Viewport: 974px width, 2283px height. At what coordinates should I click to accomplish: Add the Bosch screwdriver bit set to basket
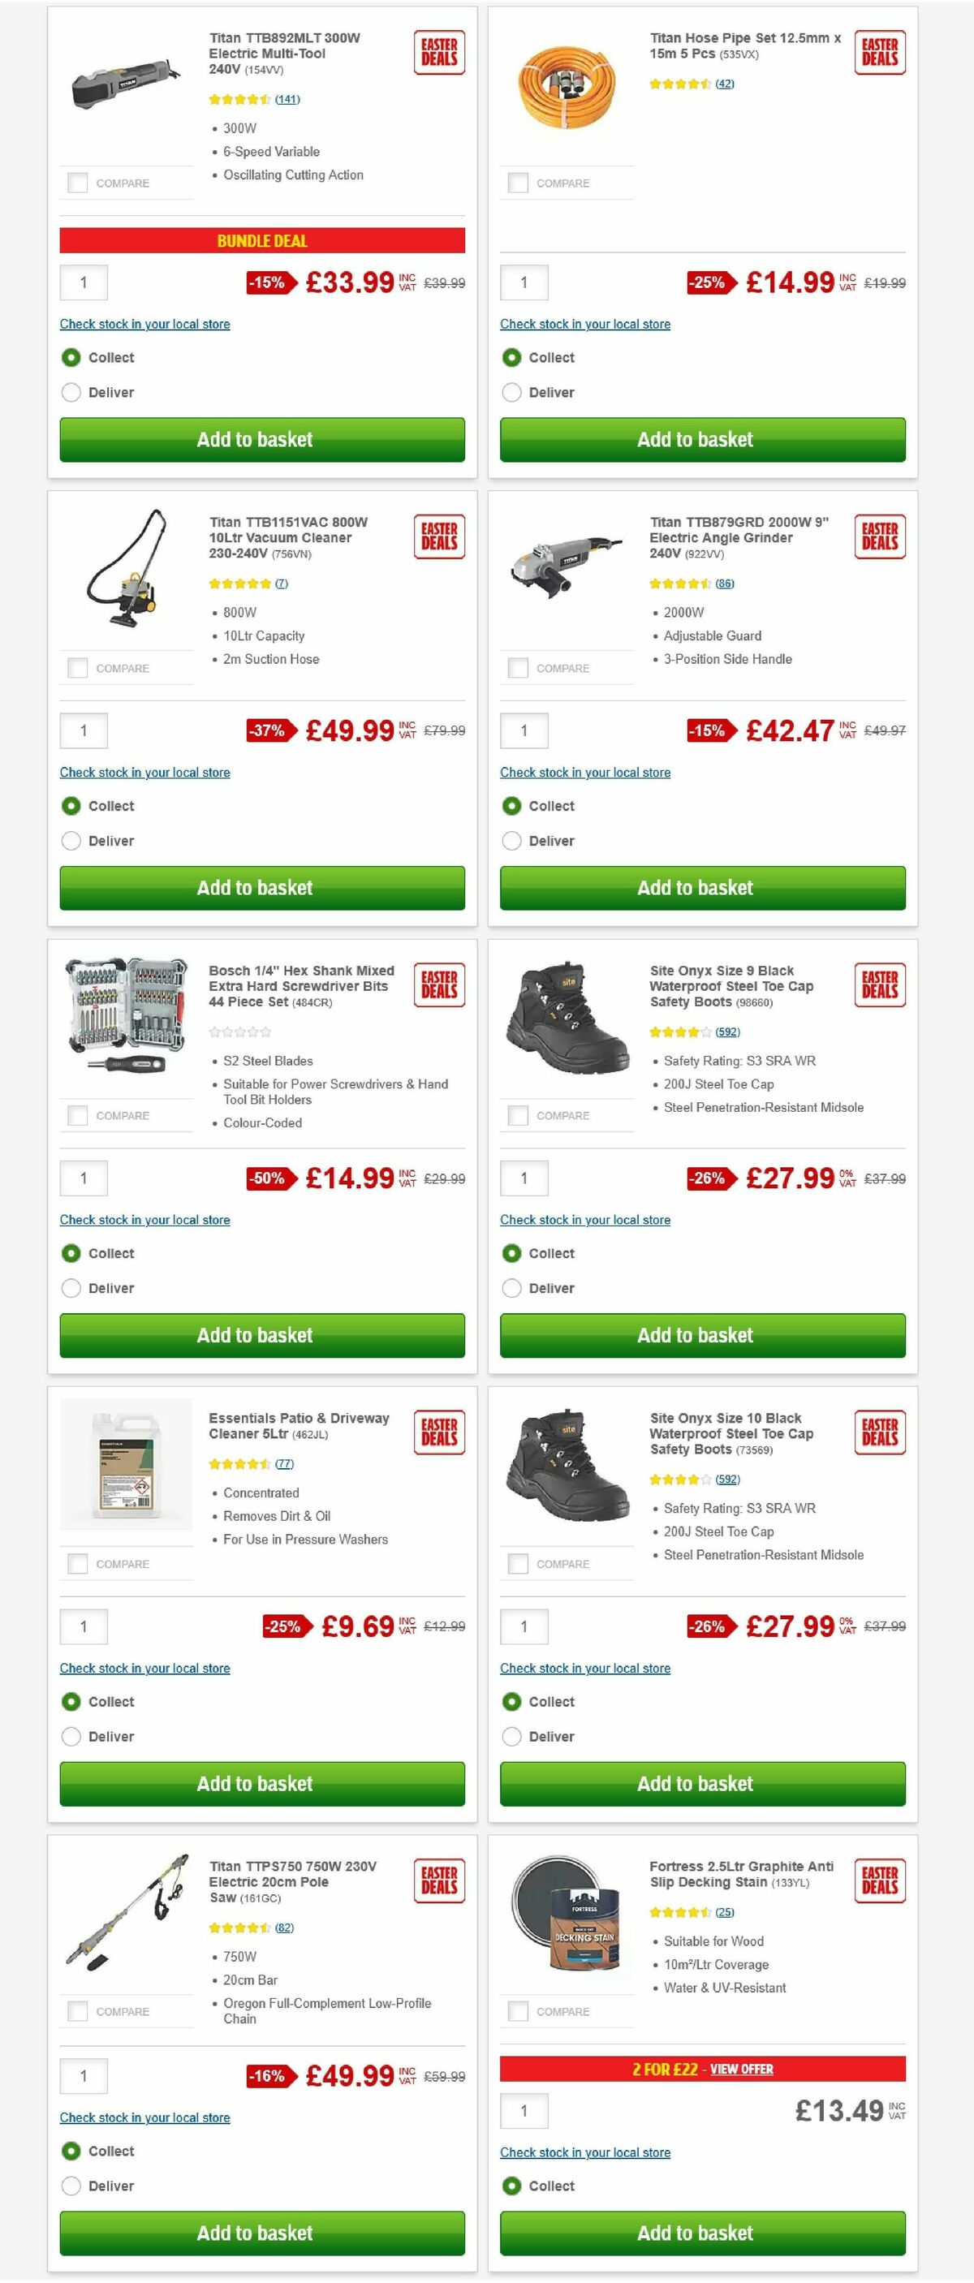pos(261,1336)
